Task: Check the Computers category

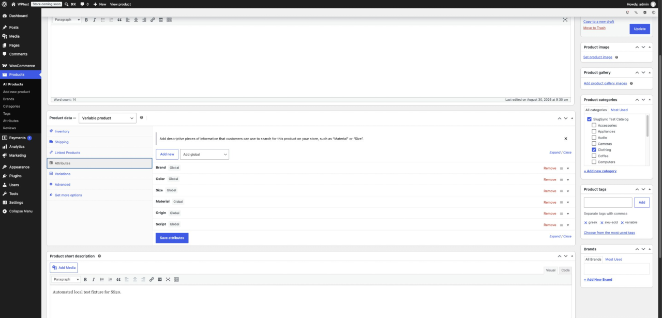Action: [x=594, y=162]
